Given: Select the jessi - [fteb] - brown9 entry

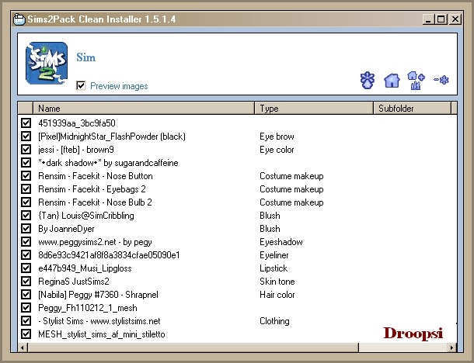Looking at the screenshot, I should point(76,150).
